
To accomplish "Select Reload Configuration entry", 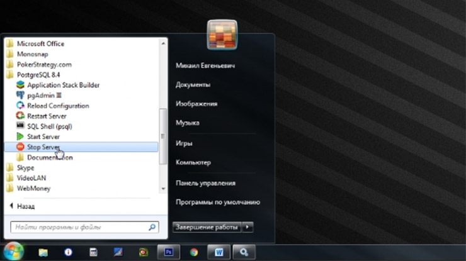I will [58, 106].
